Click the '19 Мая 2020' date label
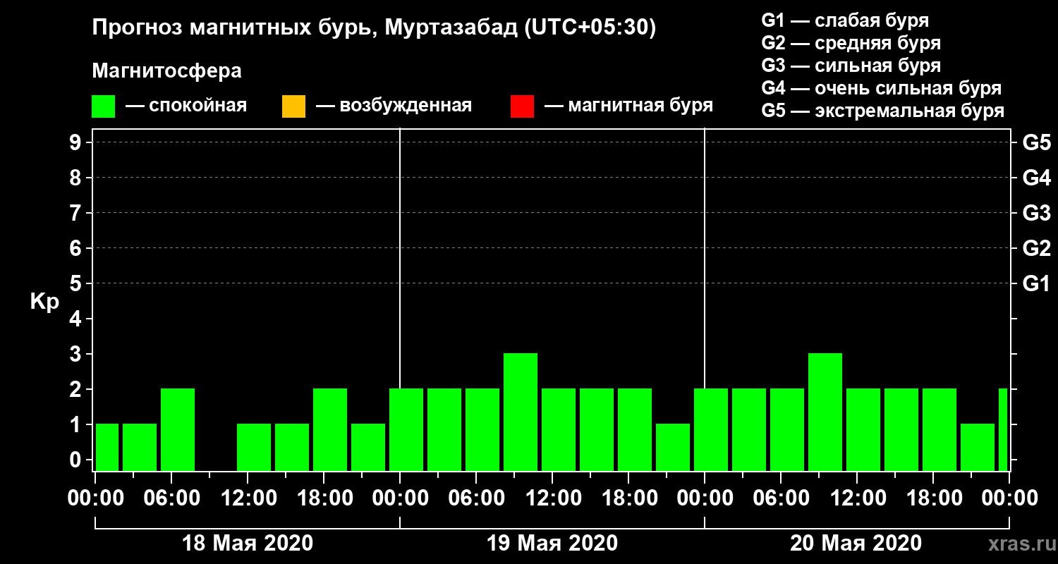This screenshot has height=564, width=1058. (x=552, y=543)
